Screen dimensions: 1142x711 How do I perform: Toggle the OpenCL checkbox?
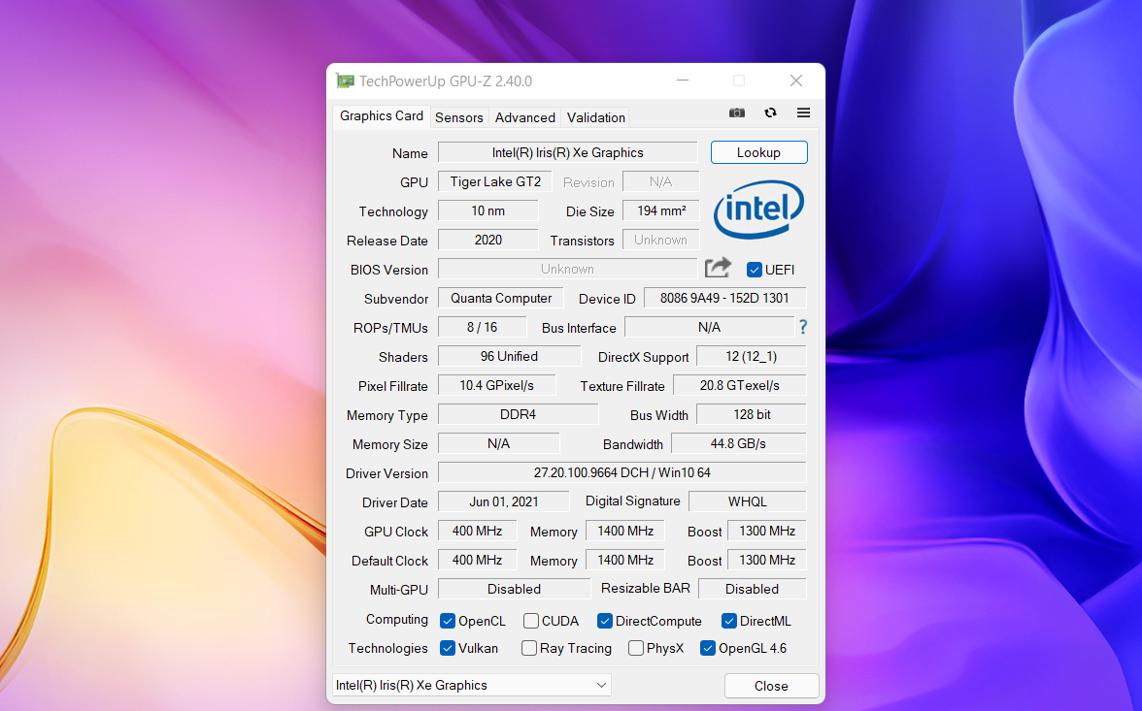point(447,621)
